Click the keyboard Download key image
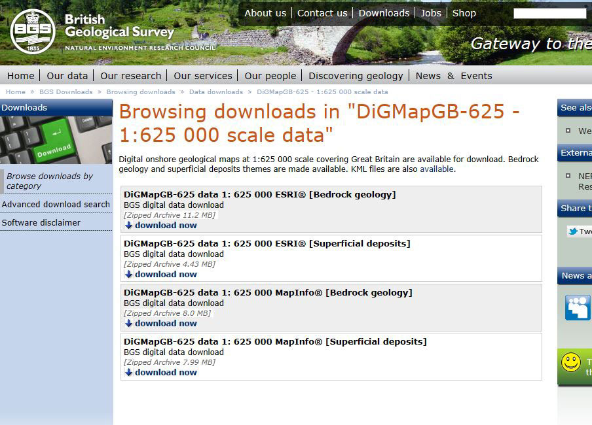 (56, 141)
